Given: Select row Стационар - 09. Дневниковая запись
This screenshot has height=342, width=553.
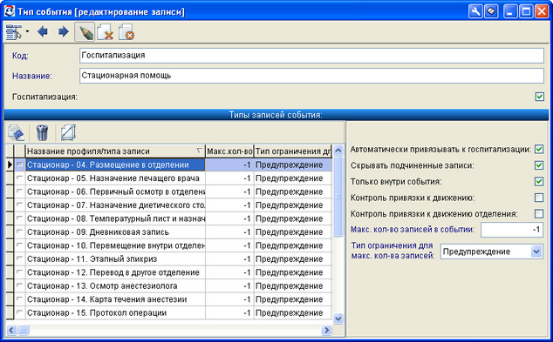Looking at the screenshot, I should (x=169, y=232).
